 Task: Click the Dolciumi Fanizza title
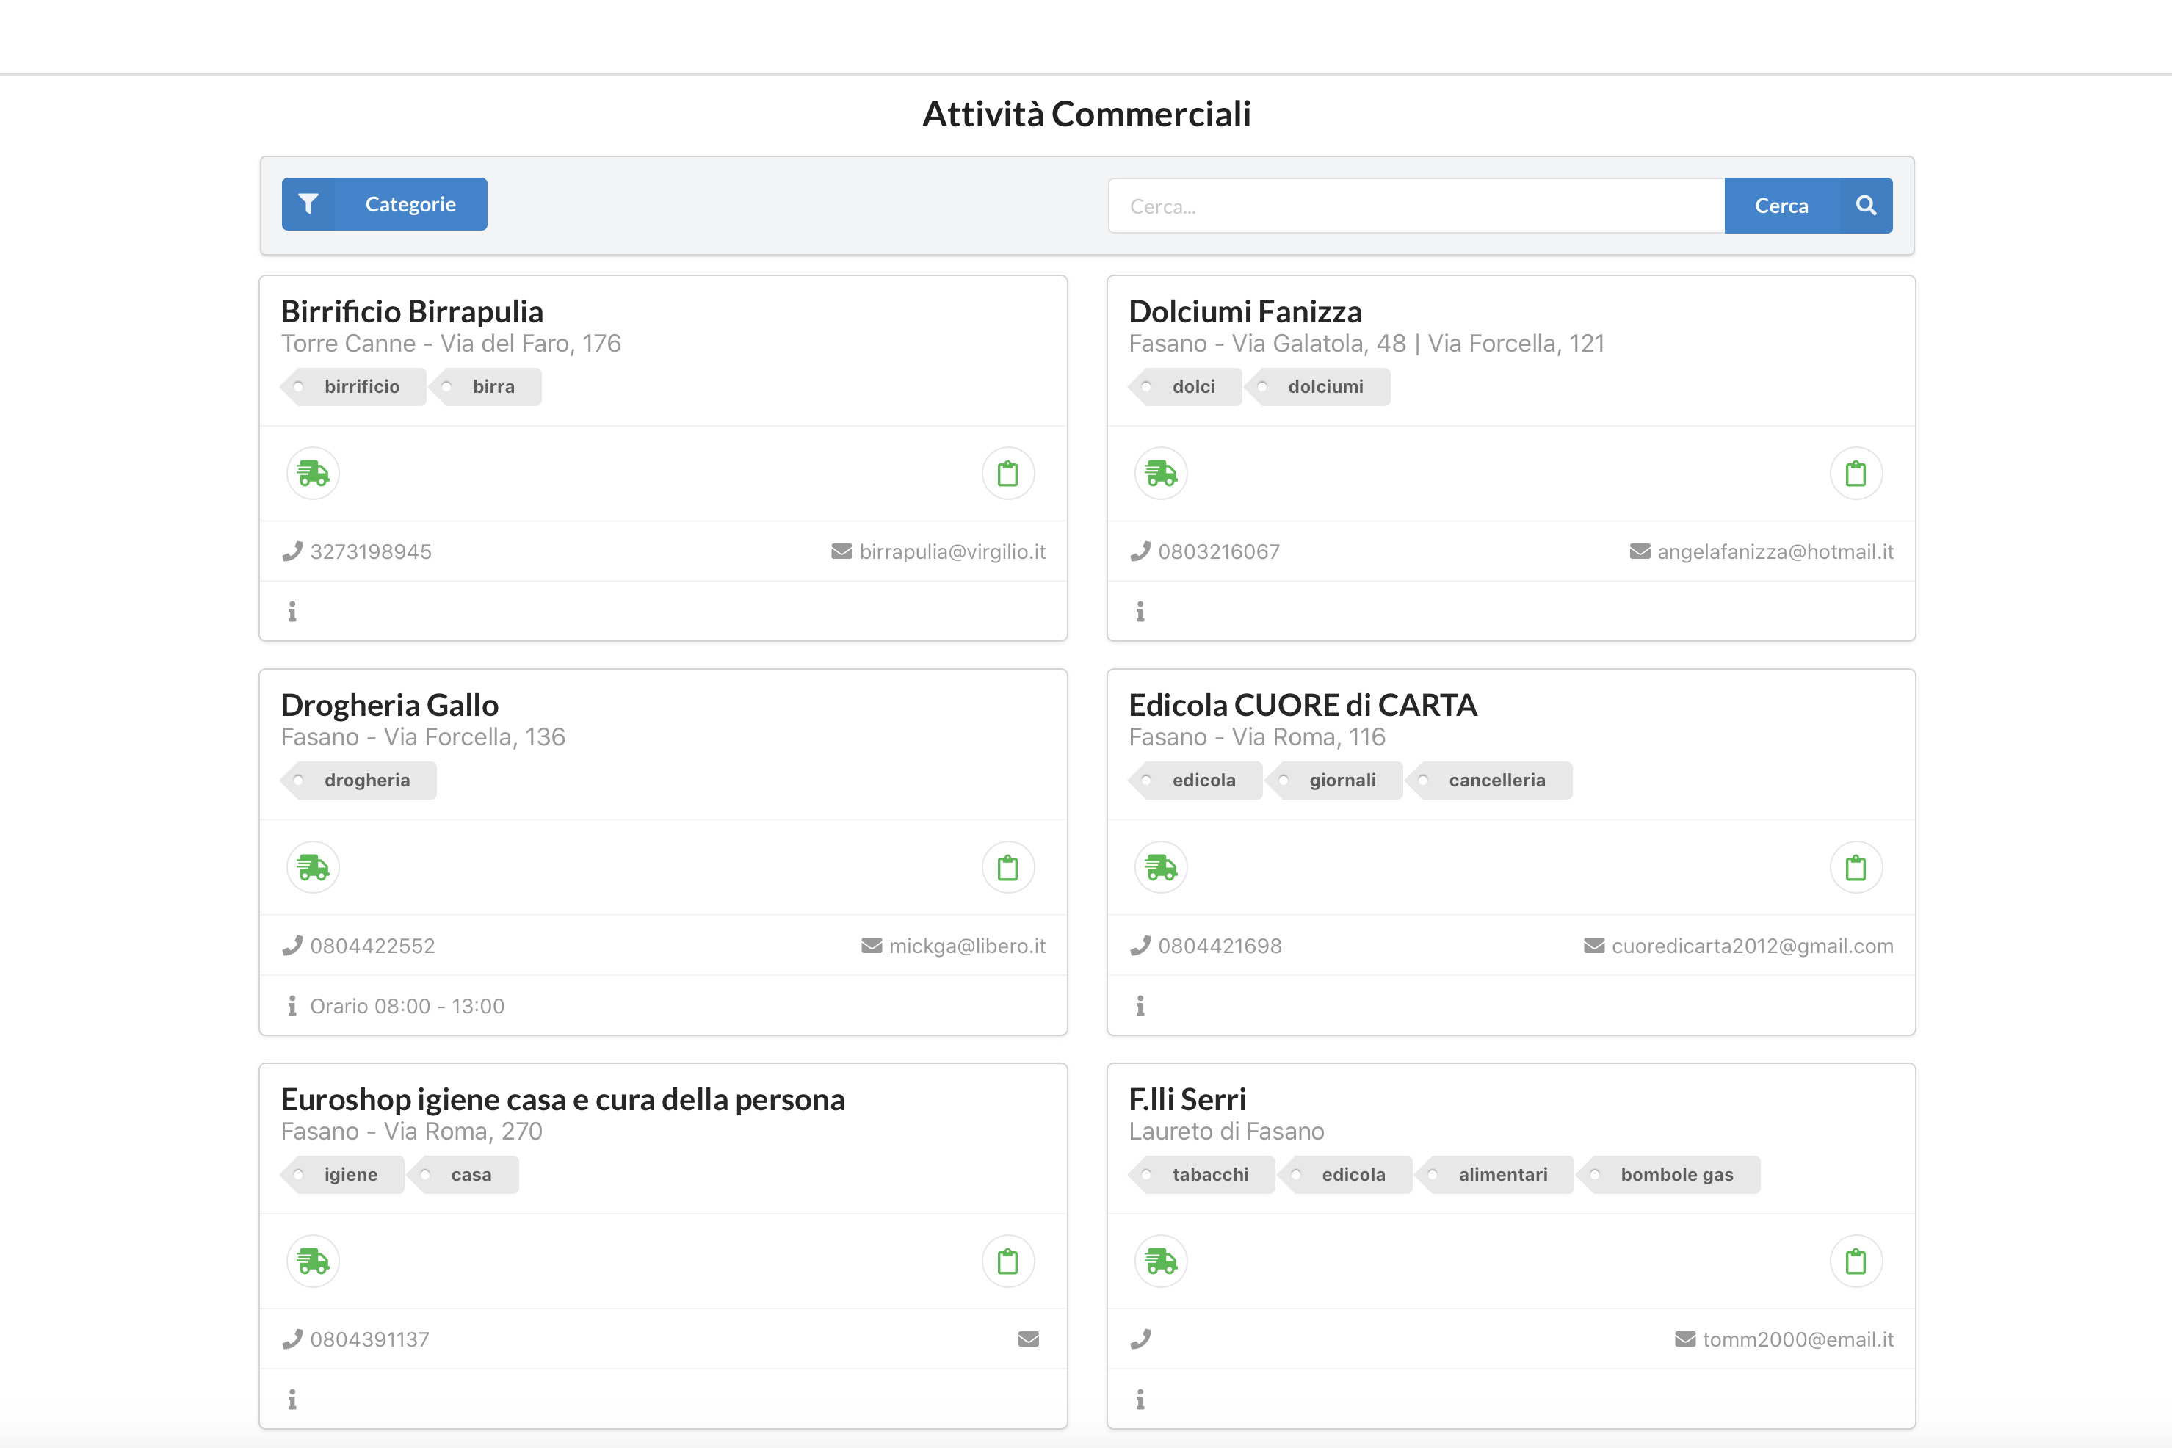[1245, 312]
